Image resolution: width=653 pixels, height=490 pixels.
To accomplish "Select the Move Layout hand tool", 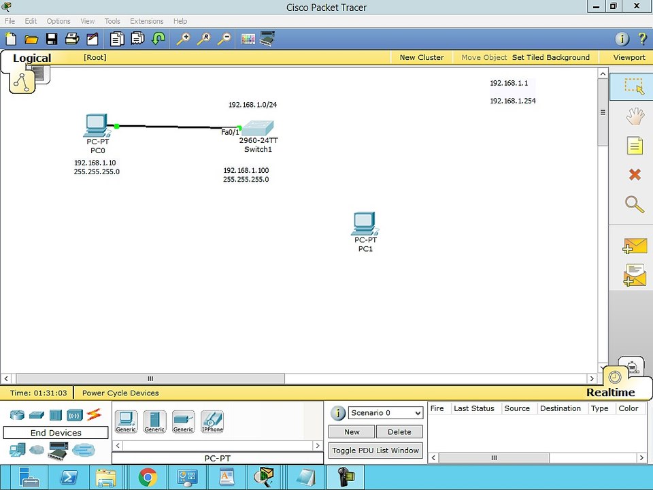I will (x=635, y=116).
